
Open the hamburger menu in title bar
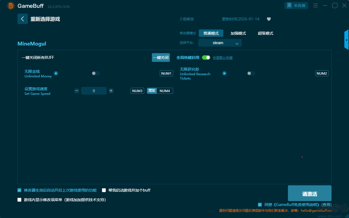click(x=315, y=5)
